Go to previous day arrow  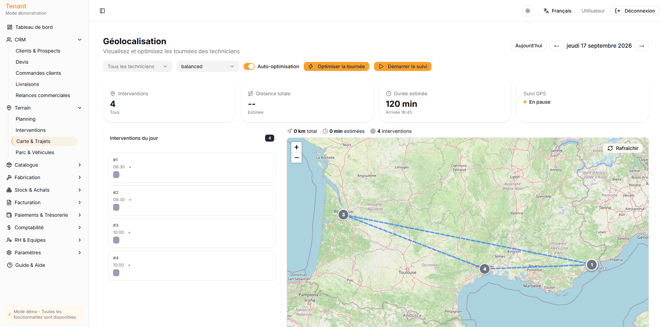[x=556, y=46]
